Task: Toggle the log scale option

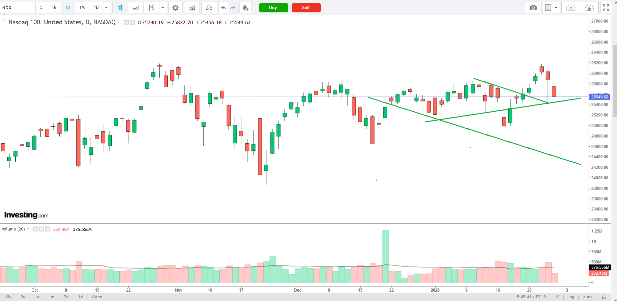Action: point(571,297)
